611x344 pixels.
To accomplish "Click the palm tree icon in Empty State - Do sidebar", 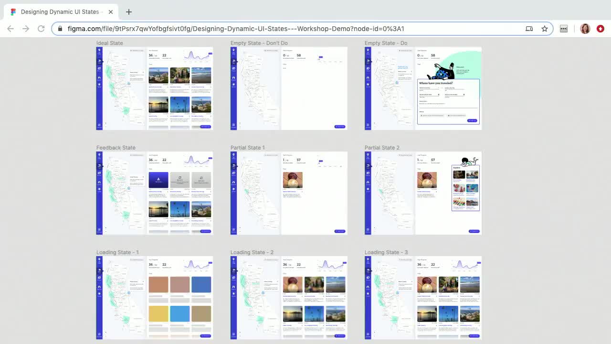I will tap(368, 61).
